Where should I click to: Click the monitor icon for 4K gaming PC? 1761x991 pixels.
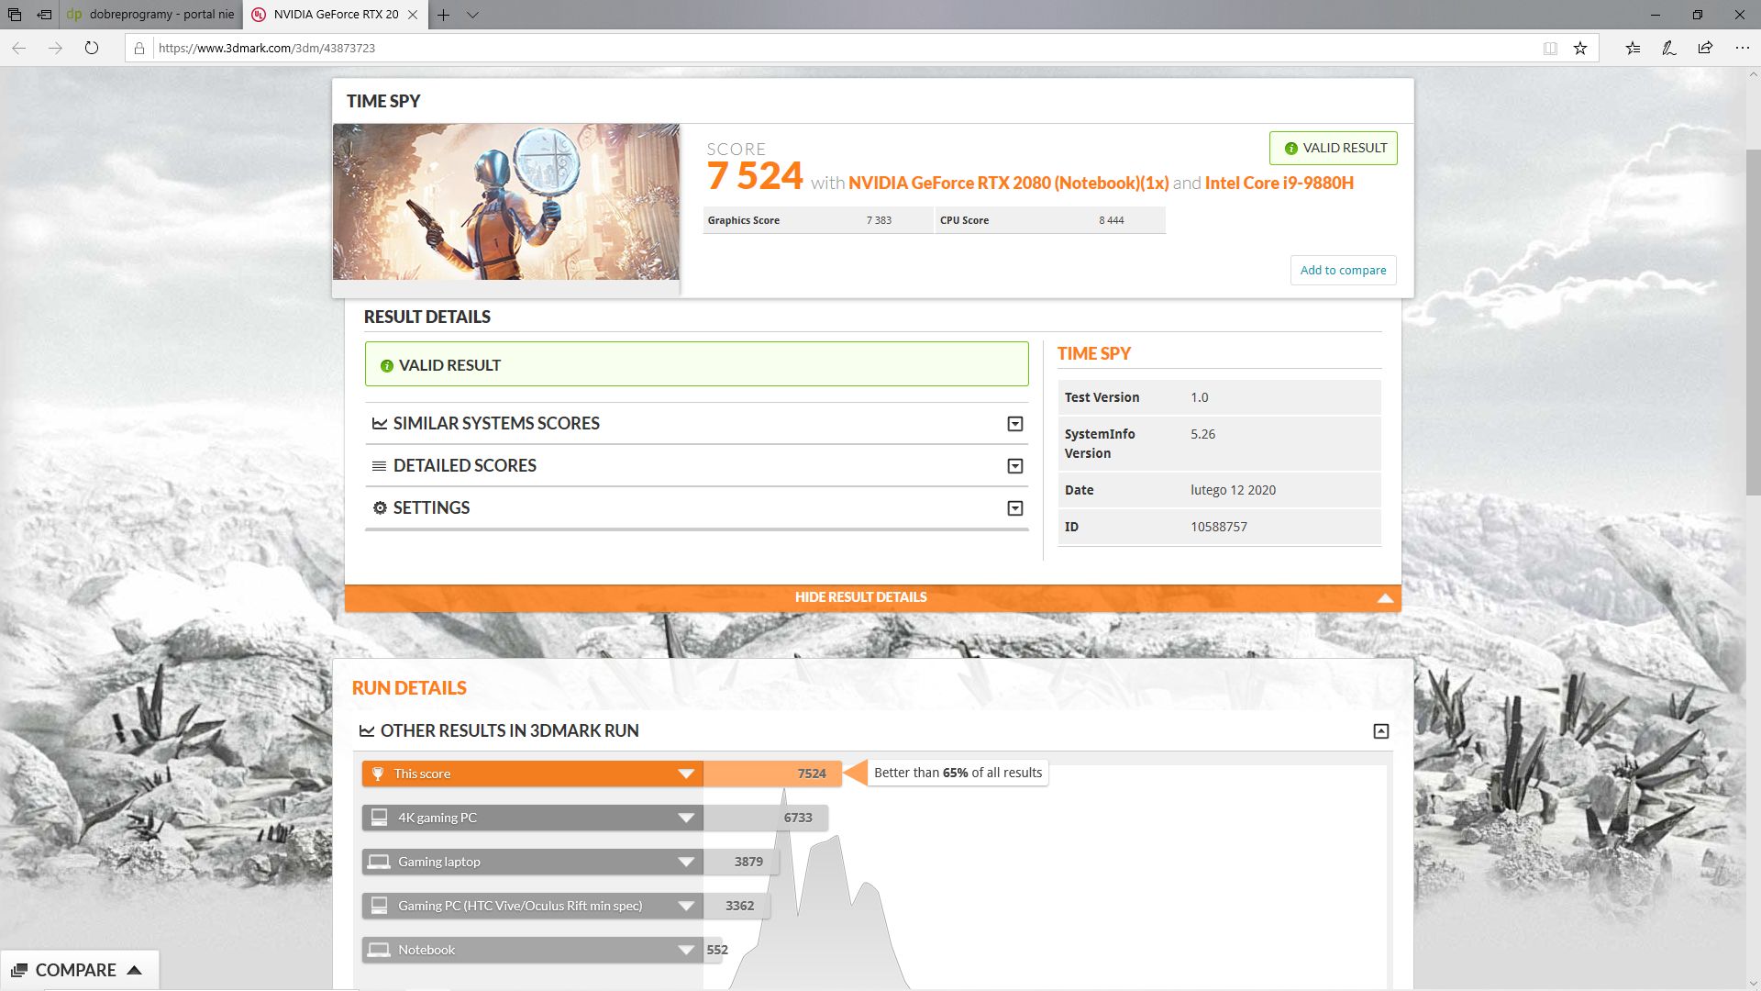click(378, 817)
